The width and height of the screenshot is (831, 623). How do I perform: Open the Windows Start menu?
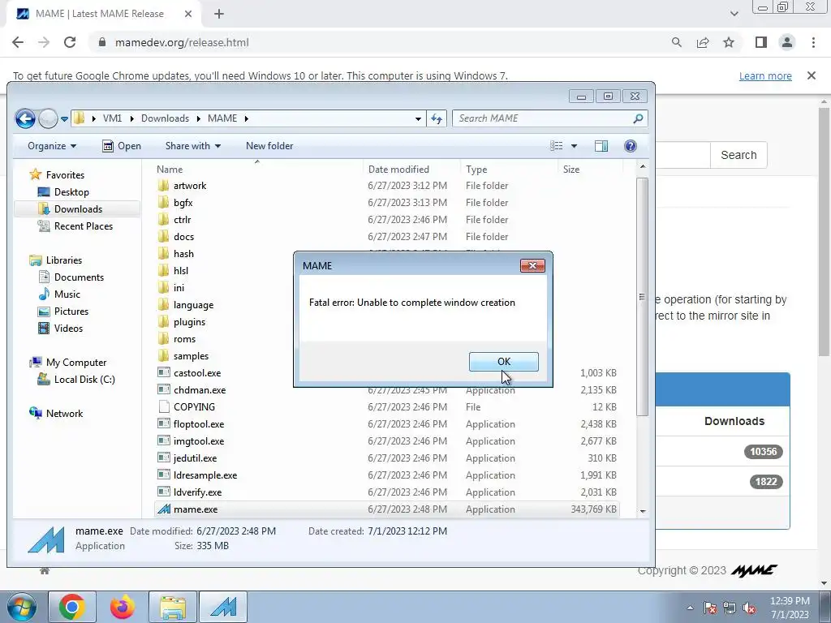[21, 607]
